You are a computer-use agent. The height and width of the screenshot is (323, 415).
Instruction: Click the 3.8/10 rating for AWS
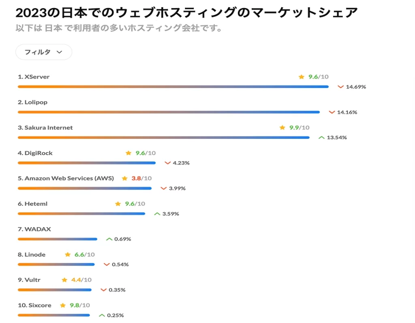coord(141,178)
